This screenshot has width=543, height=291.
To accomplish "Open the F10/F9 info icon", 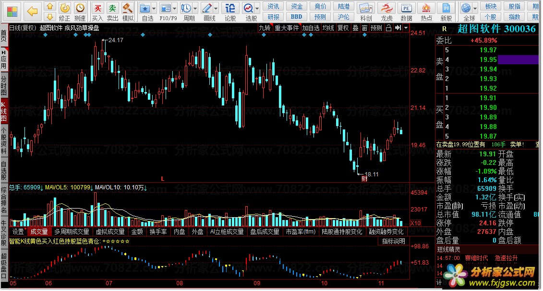I will point(166,8).
